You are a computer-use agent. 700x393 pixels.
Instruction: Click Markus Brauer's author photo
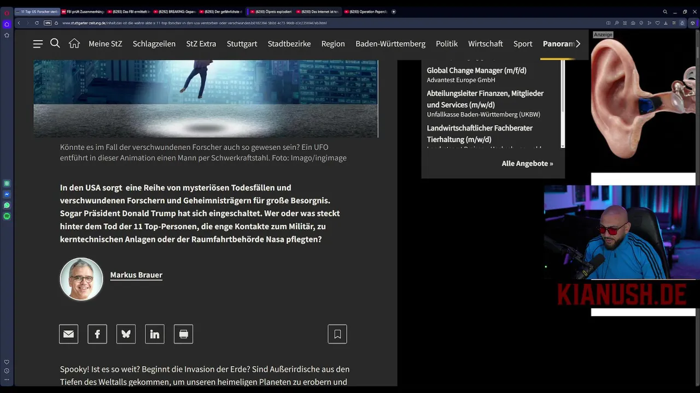click(x=81, y=279)
